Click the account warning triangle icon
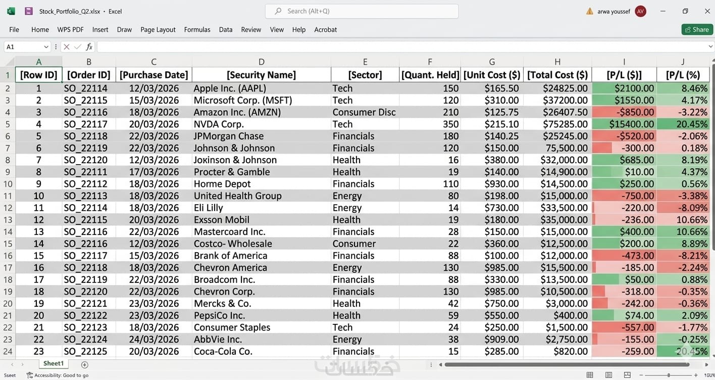This screenshot has height=380, width=715. tap(589, 11)
